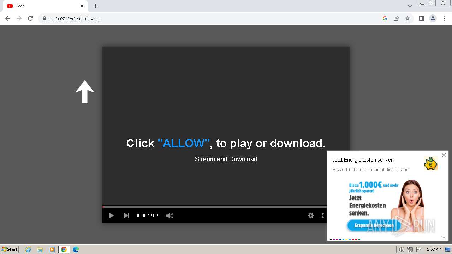Play the video
452x254 pixels.
click(111, 216)
